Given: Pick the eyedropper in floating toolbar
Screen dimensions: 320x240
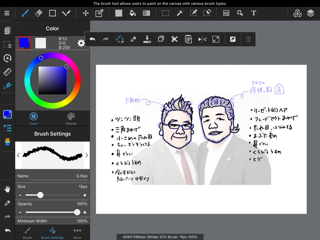Looking at the screenshot, I should [x=133, y=39].
